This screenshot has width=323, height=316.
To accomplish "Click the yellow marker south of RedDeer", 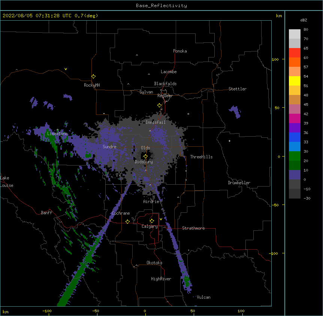I will click(x=159, y=105).
